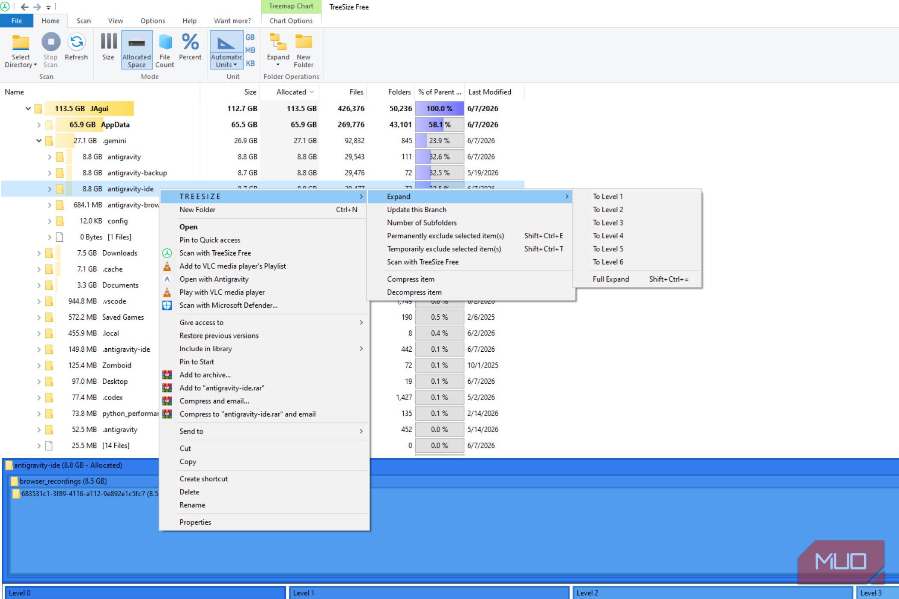Click the JAgui 100.0 % parent bar
This screenshot has width=899, height=599.
click(440, 108)
